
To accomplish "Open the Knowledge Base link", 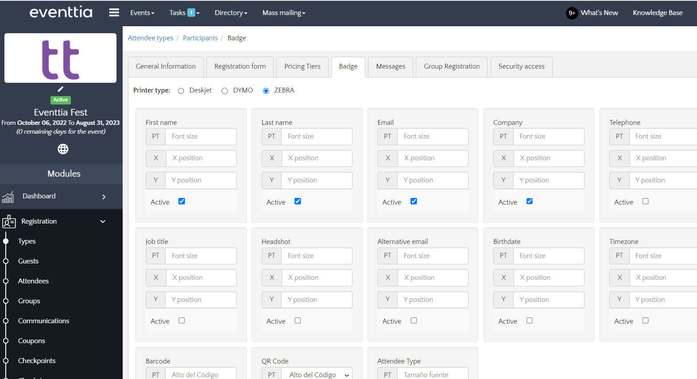I will 657,13.
